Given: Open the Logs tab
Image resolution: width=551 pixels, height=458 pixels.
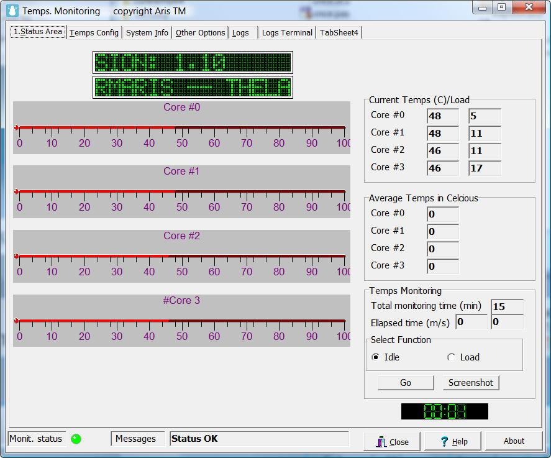Looking at the screenshot, I should point(243,33).
